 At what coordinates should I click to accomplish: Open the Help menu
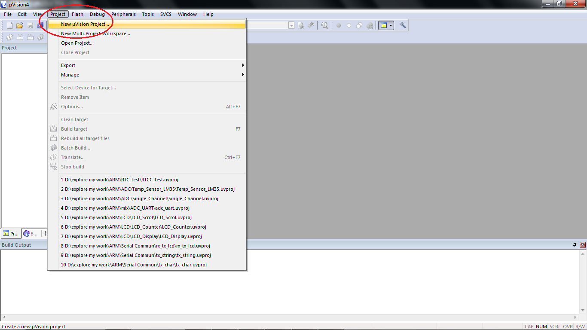[x=208, y=14]
